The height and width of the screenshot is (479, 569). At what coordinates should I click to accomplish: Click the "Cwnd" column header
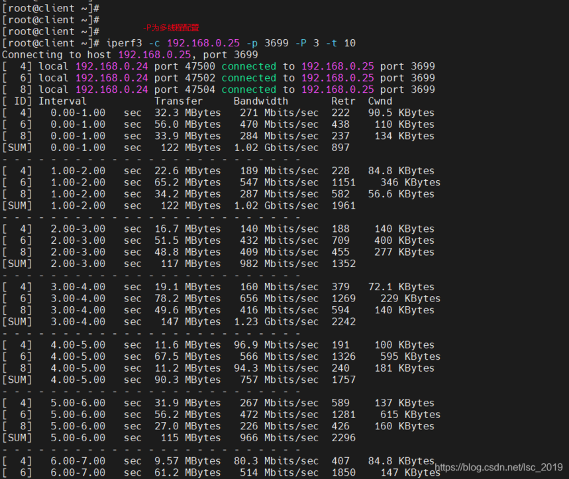tap(380, 101)
